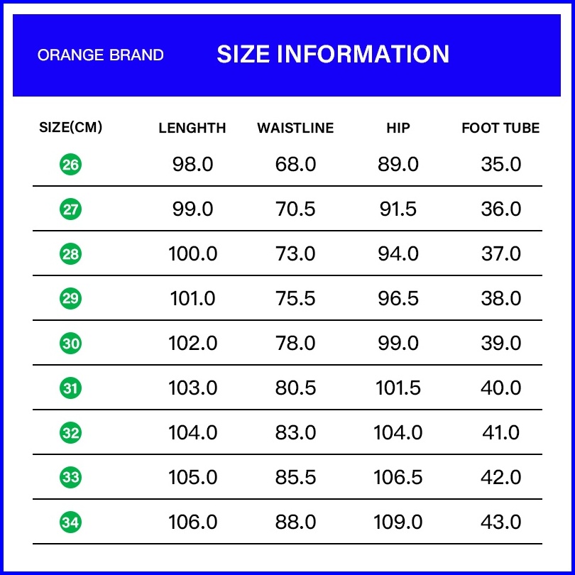Viewport: 575px width, 575px height.
Task: Click the HIP column header
Action: click(x=398, y=128)
